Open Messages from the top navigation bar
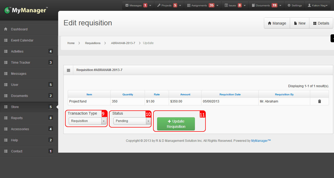The image size is (334, 178). 135,5
